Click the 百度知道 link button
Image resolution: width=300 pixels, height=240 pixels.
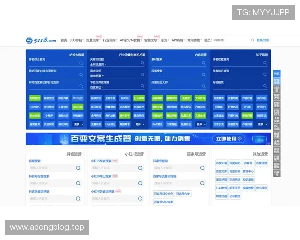tap(221, 163)
